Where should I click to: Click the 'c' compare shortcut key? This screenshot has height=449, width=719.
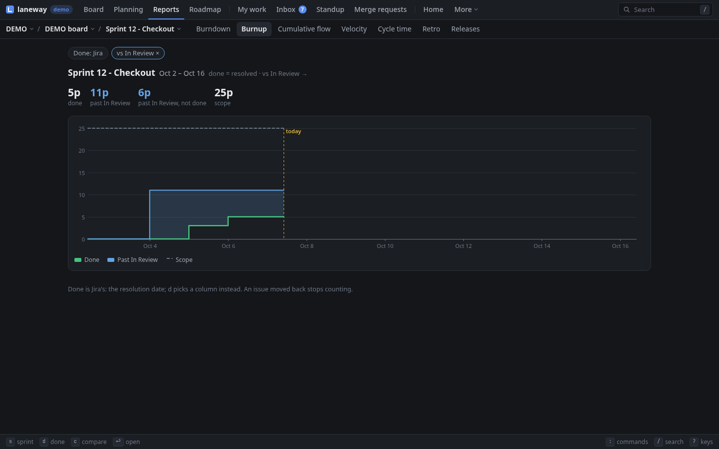(x=75, y=442)
